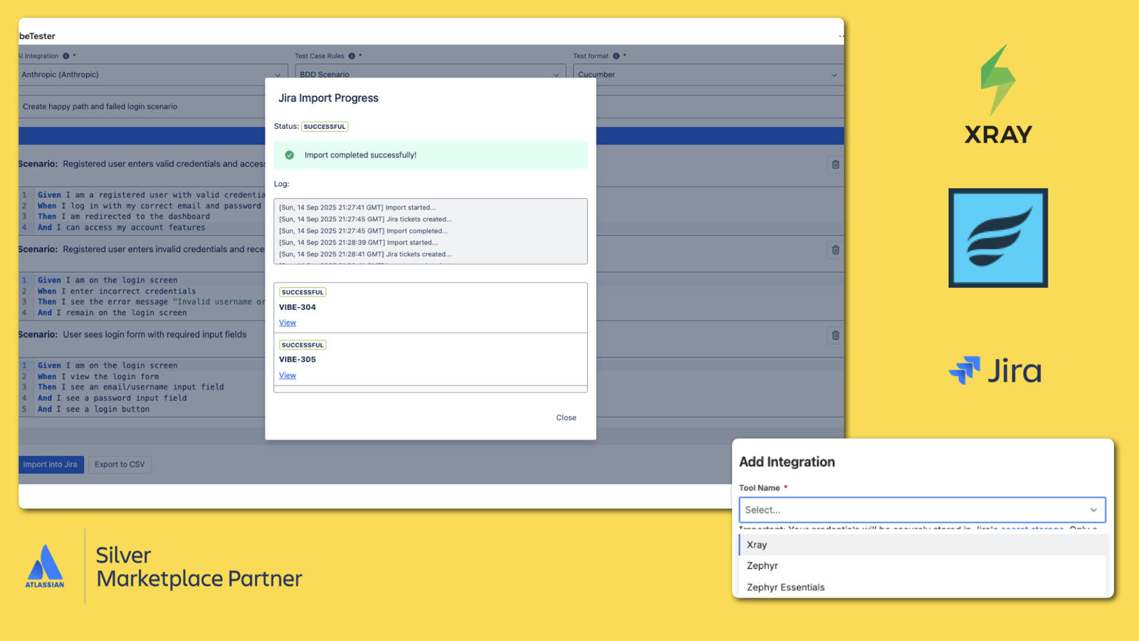The image size is (1139, 641).
Task: Click the Jira logo
Action: coord(994,370)
